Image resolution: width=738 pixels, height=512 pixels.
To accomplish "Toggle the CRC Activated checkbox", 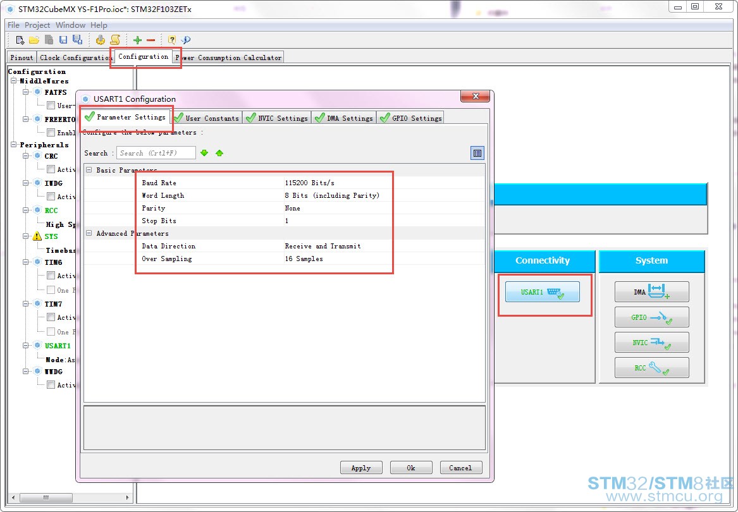I will click(x=51, y=169).
